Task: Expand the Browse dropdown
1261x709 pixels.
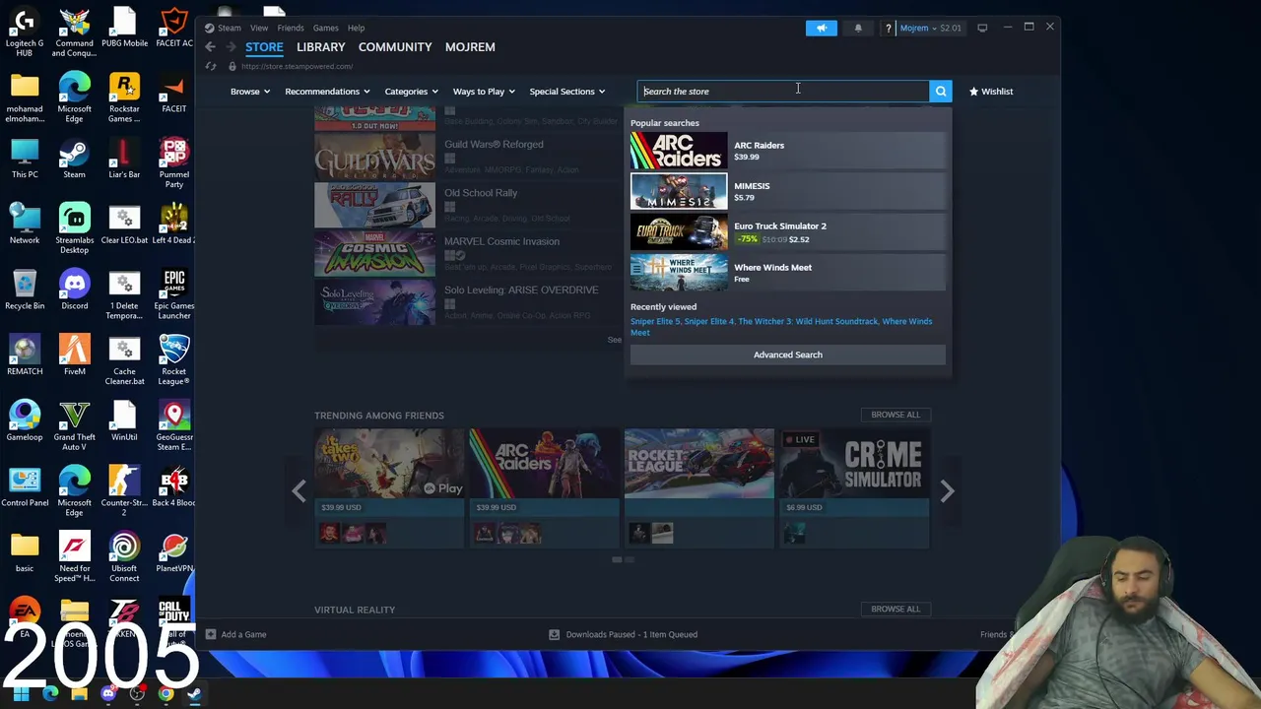Action: click(x=250, y=92)
